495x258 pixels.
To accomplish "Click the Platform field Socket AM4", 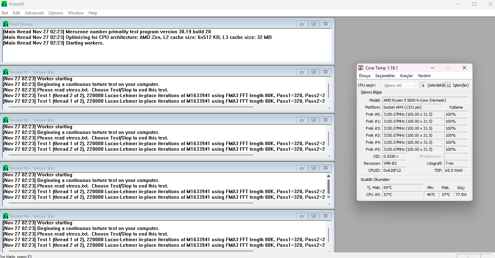I will click(413, 107).
